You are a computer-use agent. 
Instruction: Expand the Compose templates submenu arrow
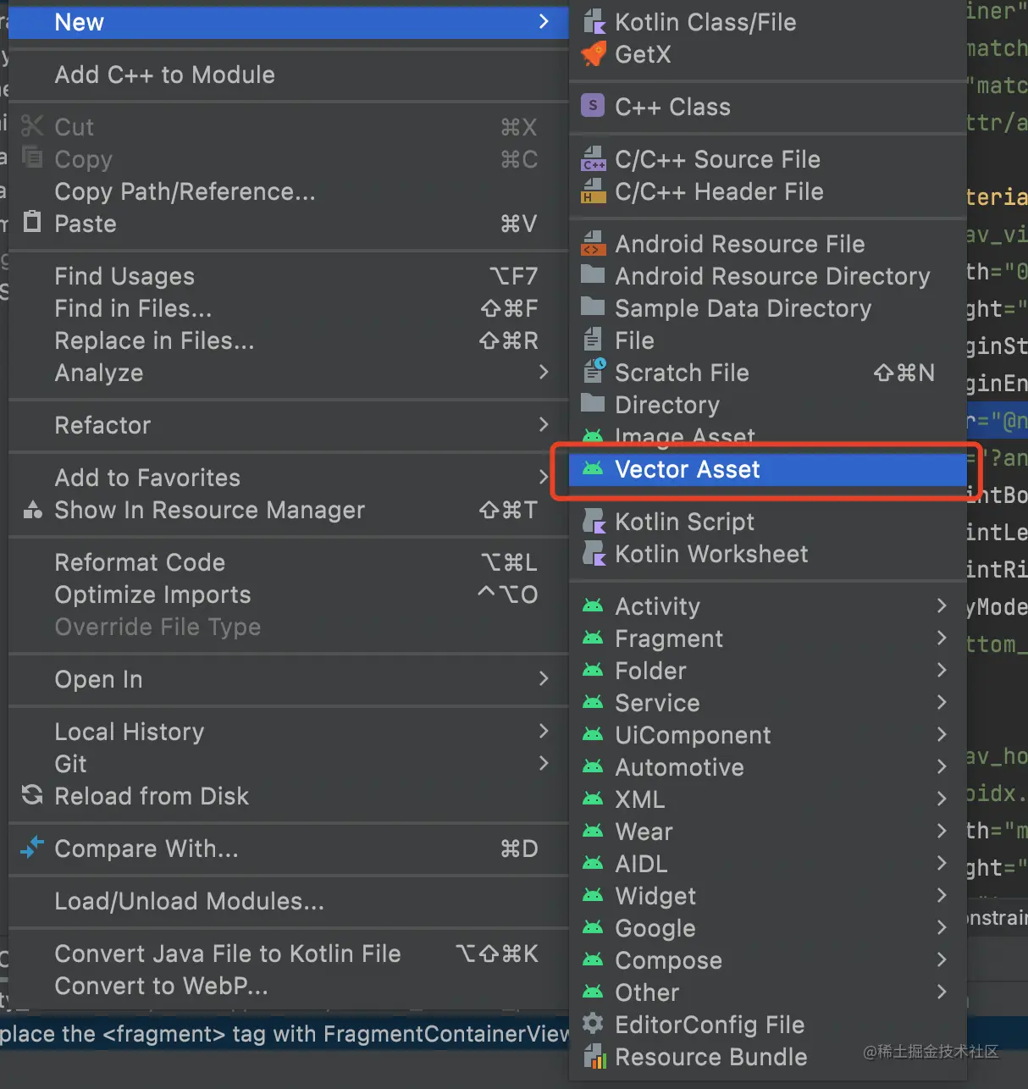coord(942,959)
